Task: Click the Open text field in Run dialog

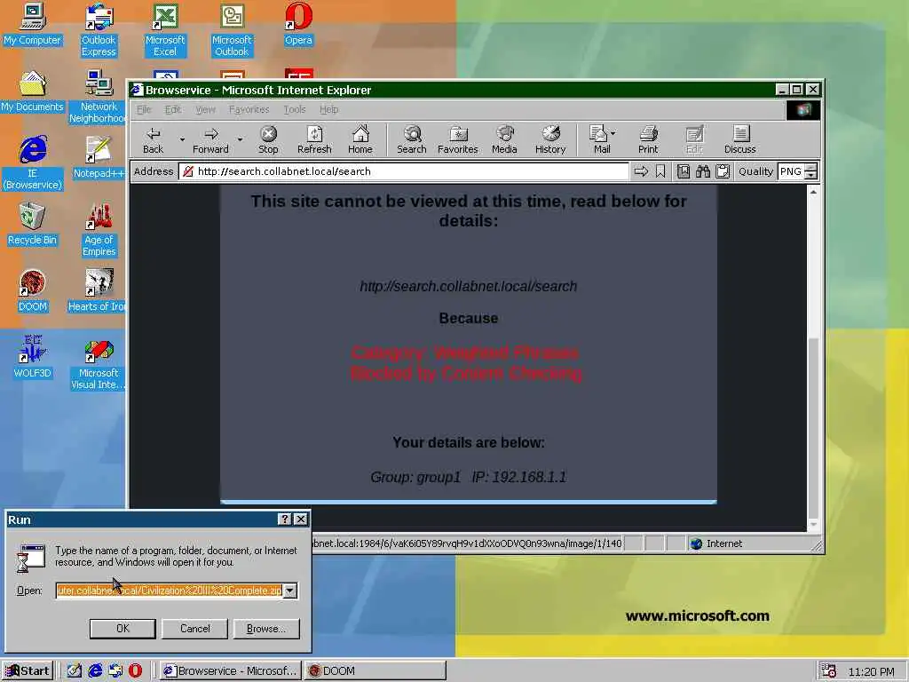Action: tap(170, 591)
